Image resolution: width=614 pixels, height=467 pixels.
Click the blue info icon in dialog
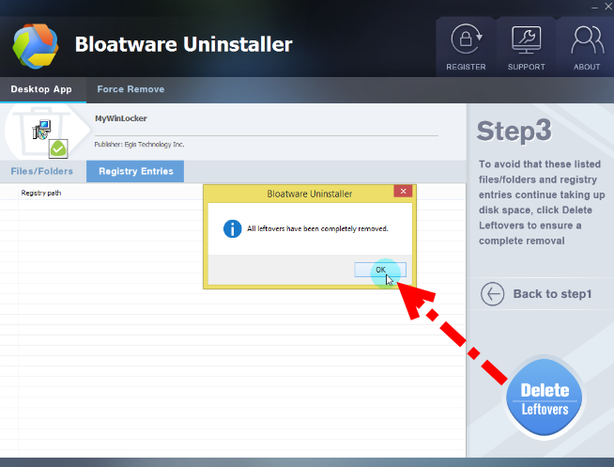pyautogui.click(x=232, y=228)
